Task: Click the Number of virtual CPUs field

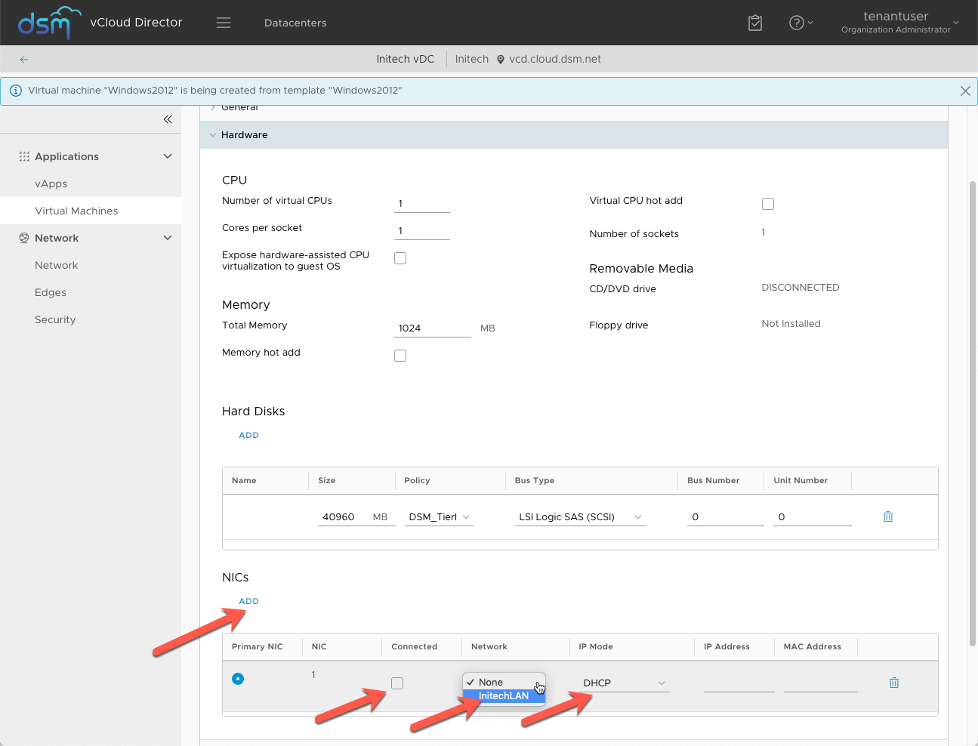Action: point(422,204)
